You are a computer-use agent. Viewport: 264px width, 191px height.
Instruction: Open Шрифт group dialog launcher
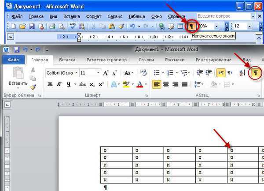point(146,95)
